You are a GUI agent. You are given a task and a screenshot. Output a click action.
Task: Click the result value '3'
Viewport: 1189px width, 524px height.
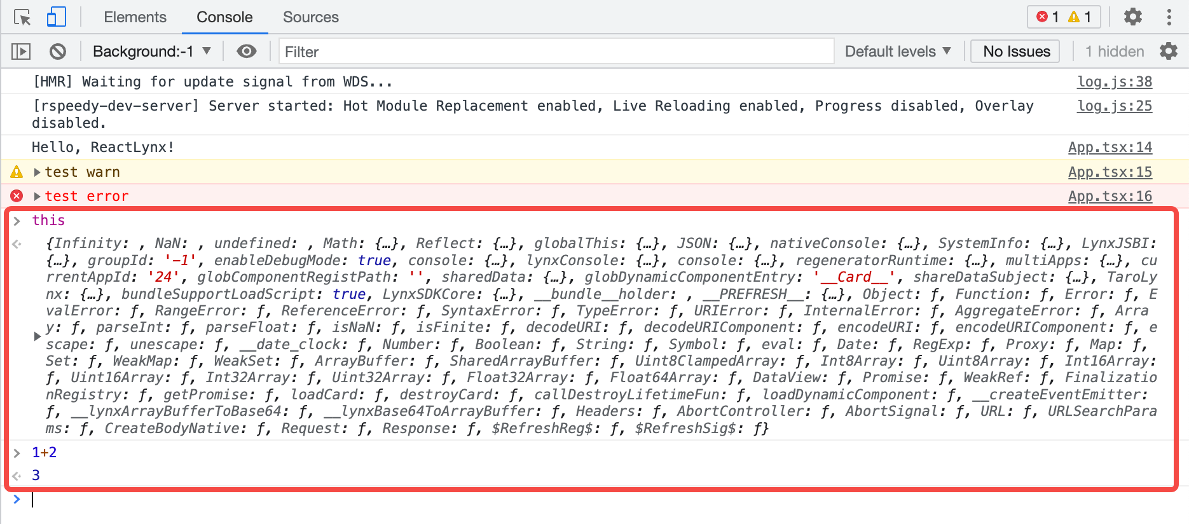[x=36, y=476]
